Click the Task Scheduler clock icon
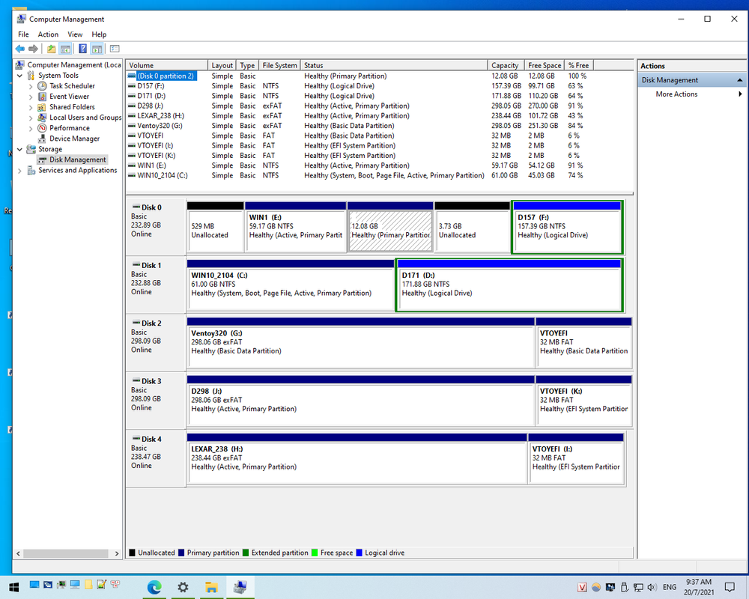749x599 pixels. click(x=42, y=86)
